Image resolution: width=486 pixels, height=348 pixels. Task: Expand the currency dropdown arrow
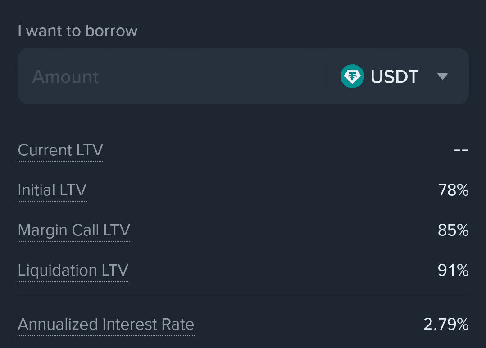point(442,77)
